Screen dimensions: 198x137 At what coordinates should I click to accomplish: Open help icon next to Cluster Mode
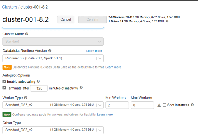pyautogui.click(x=27, y=34)
